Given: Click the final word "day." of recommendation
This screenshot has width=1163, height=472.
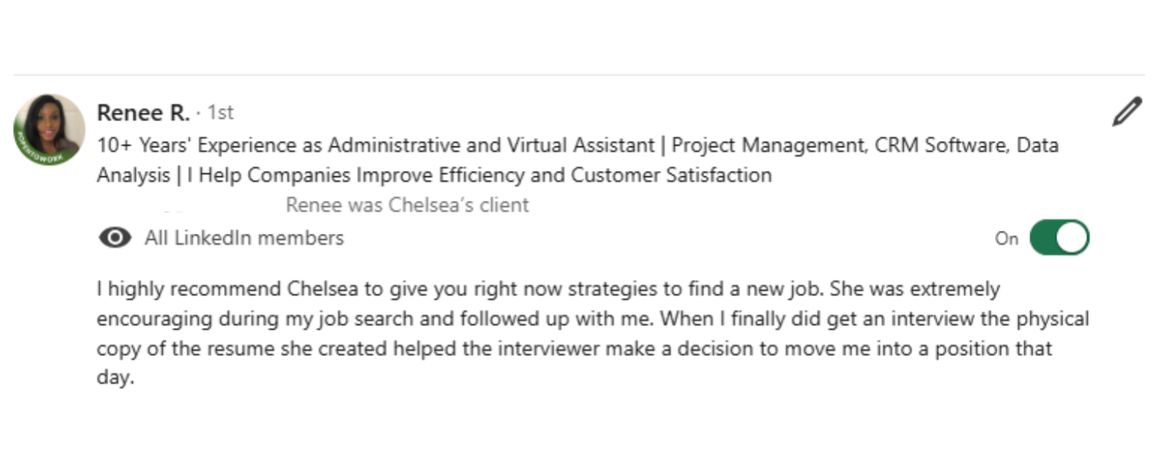Looking at the screenshot, I should click(x=115, y=379).
